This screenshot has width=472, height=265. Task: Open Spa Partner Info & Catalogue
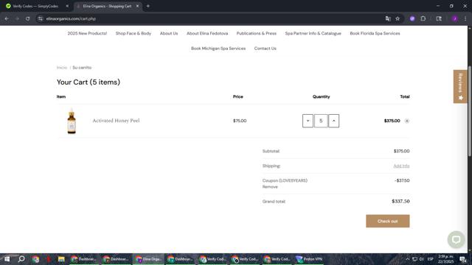(313, 33)
